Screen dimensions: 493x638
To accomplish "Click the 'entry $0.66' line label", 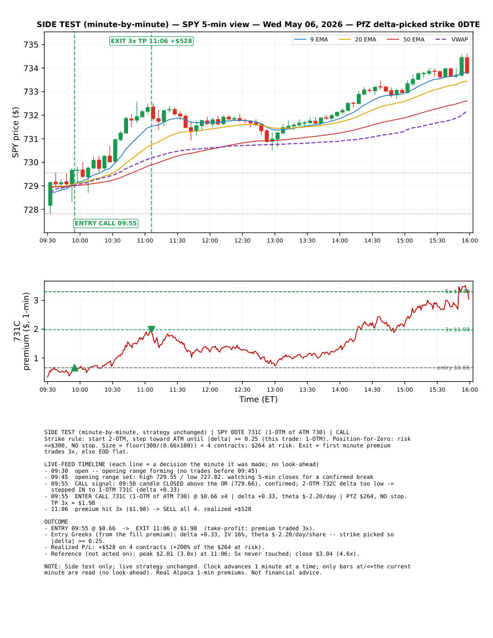I will click(x=453, y=368).
